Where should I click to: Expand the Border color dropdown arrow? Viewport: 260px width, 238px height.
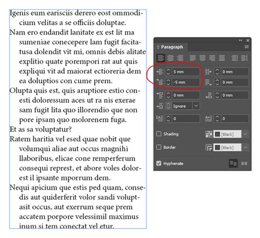point(245,148)
